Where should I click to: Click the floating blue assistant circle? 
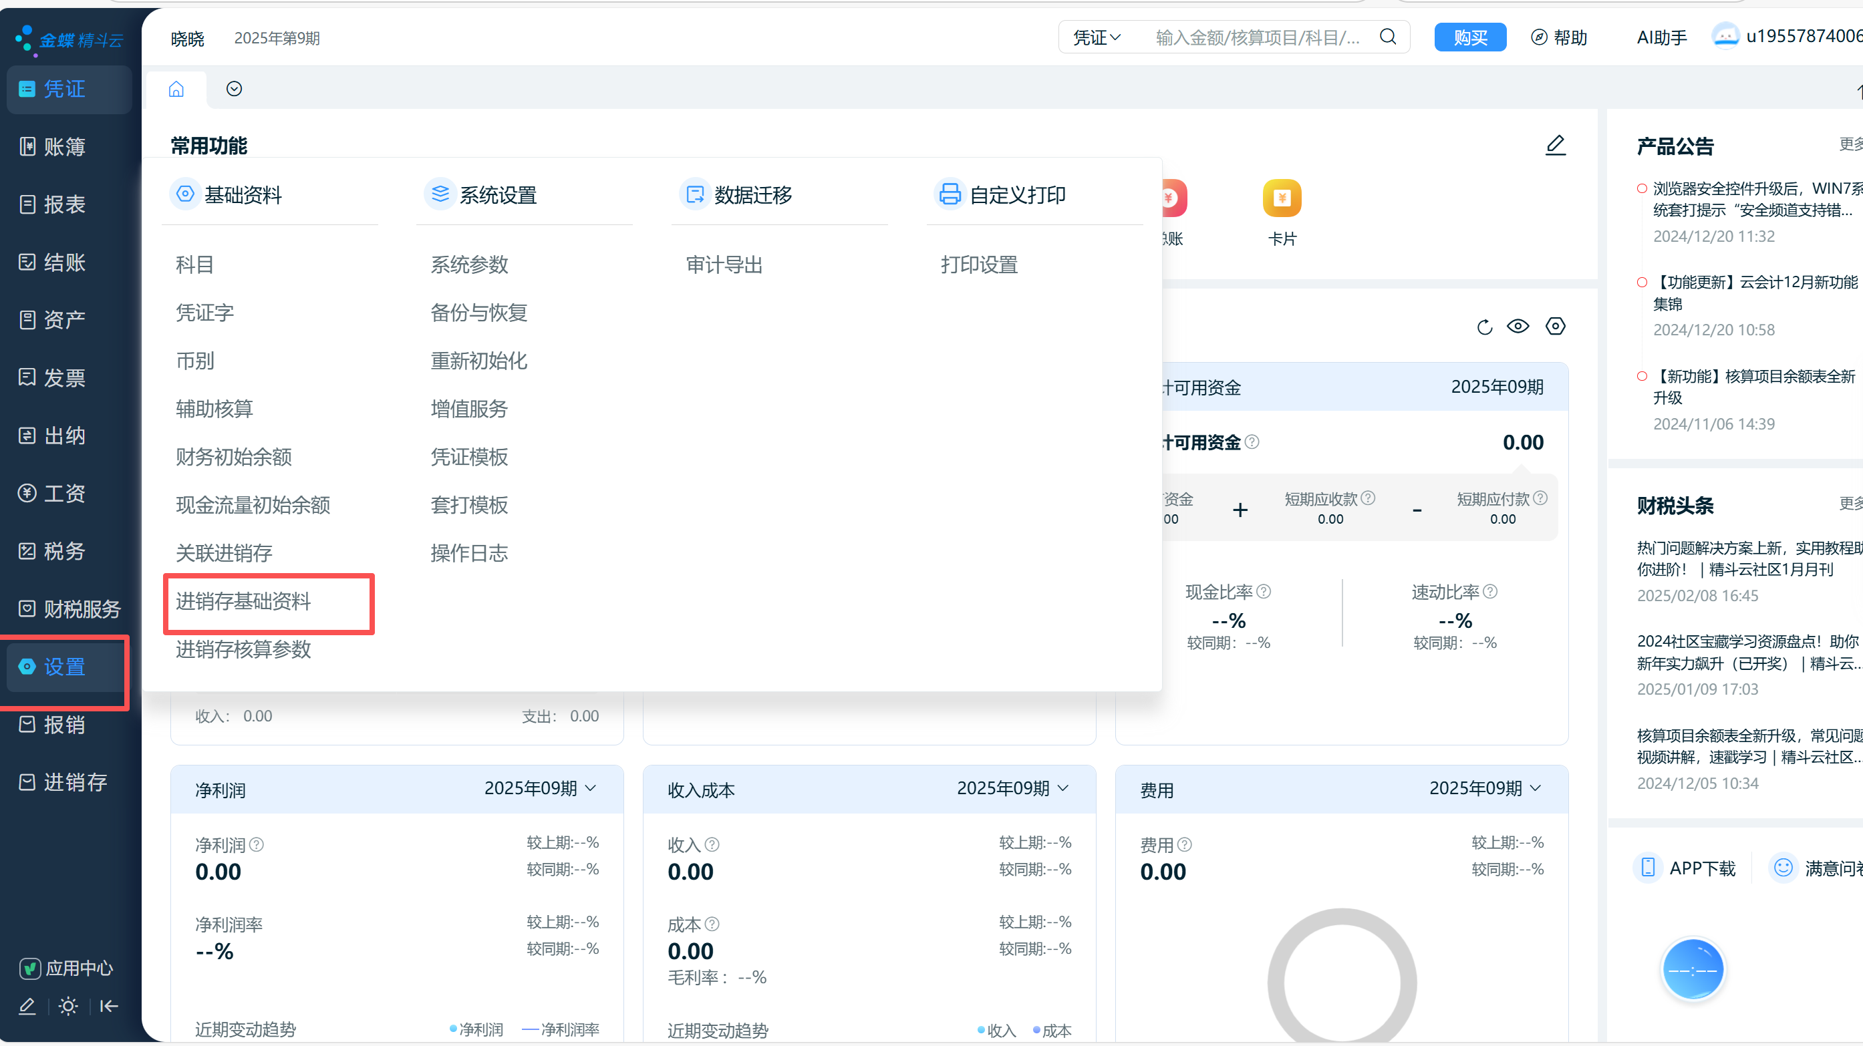(1693, 969)
